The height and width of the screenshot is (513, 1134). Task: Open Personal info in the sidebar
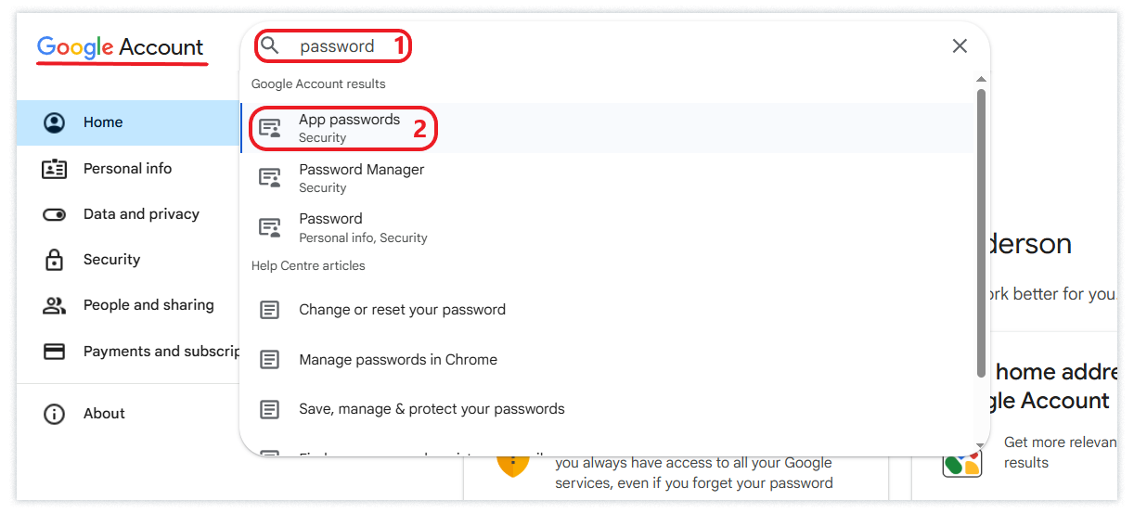coord(127,169)
